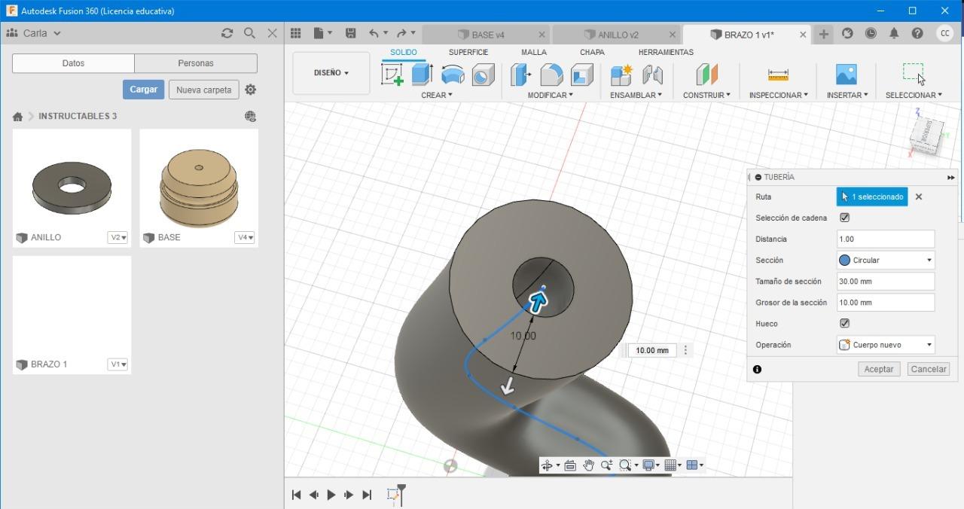The height and width of the screenshot is (509, 964).
Task: Select the Fillet tool
Action: point(551,75)
